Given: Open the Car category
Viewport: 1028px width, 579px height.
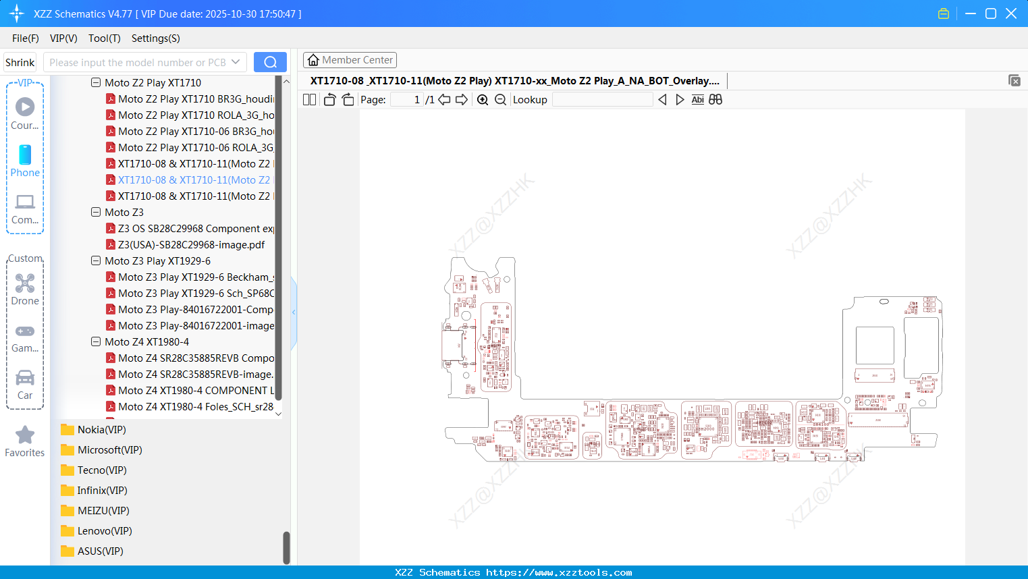Looking at the screenshot, I should pos(25,385).
